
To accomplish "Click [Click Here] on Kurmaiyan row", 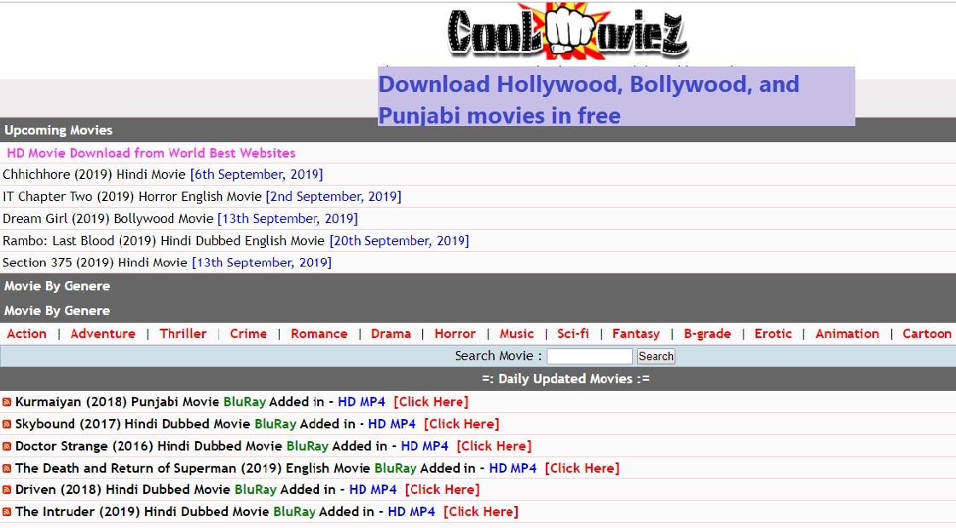I will coord(431,402).
